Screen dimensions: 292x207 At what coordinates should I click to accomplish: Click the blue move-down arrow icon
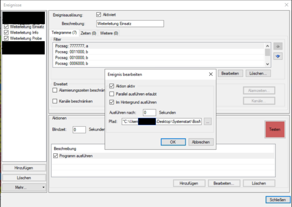(x=278, y=56)
